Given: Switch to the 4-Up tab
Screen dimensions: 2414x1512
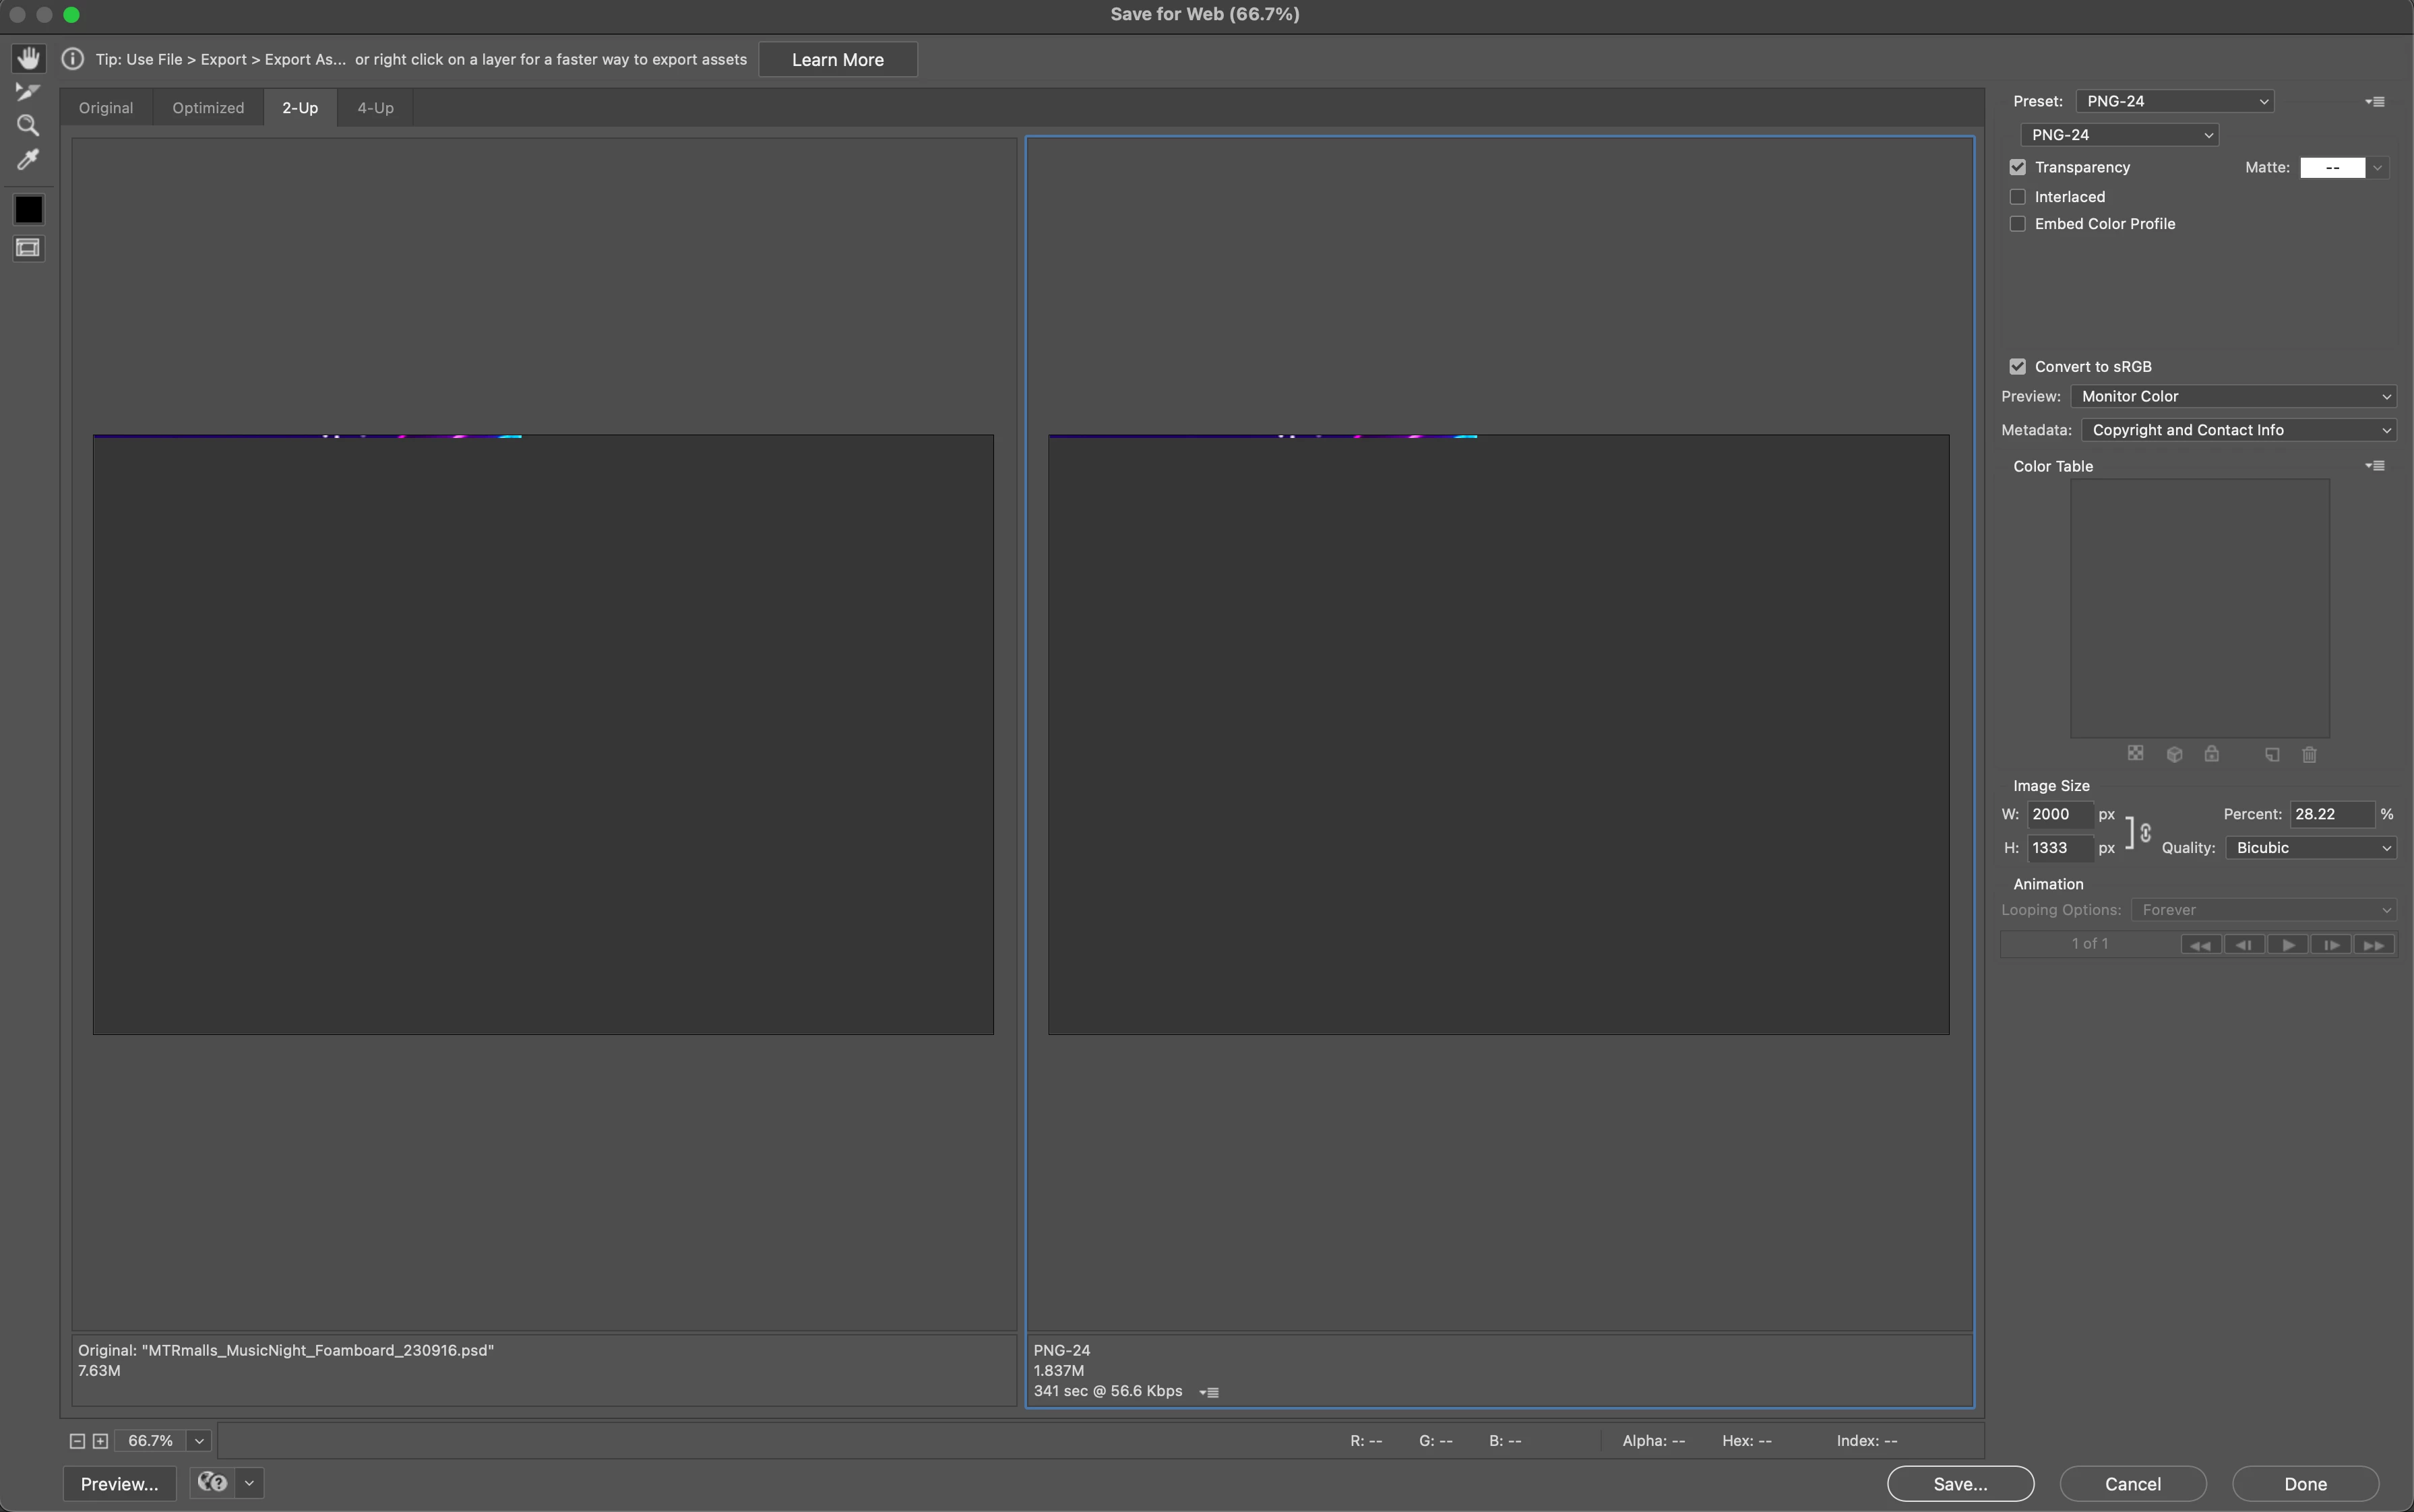Looking at the screenshot, I should (375, 108).
